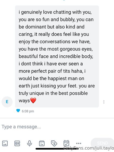This screenshot has height=152, width=114.
Task: Open the message's vertical three-dot menu
Action: point(104,102)
